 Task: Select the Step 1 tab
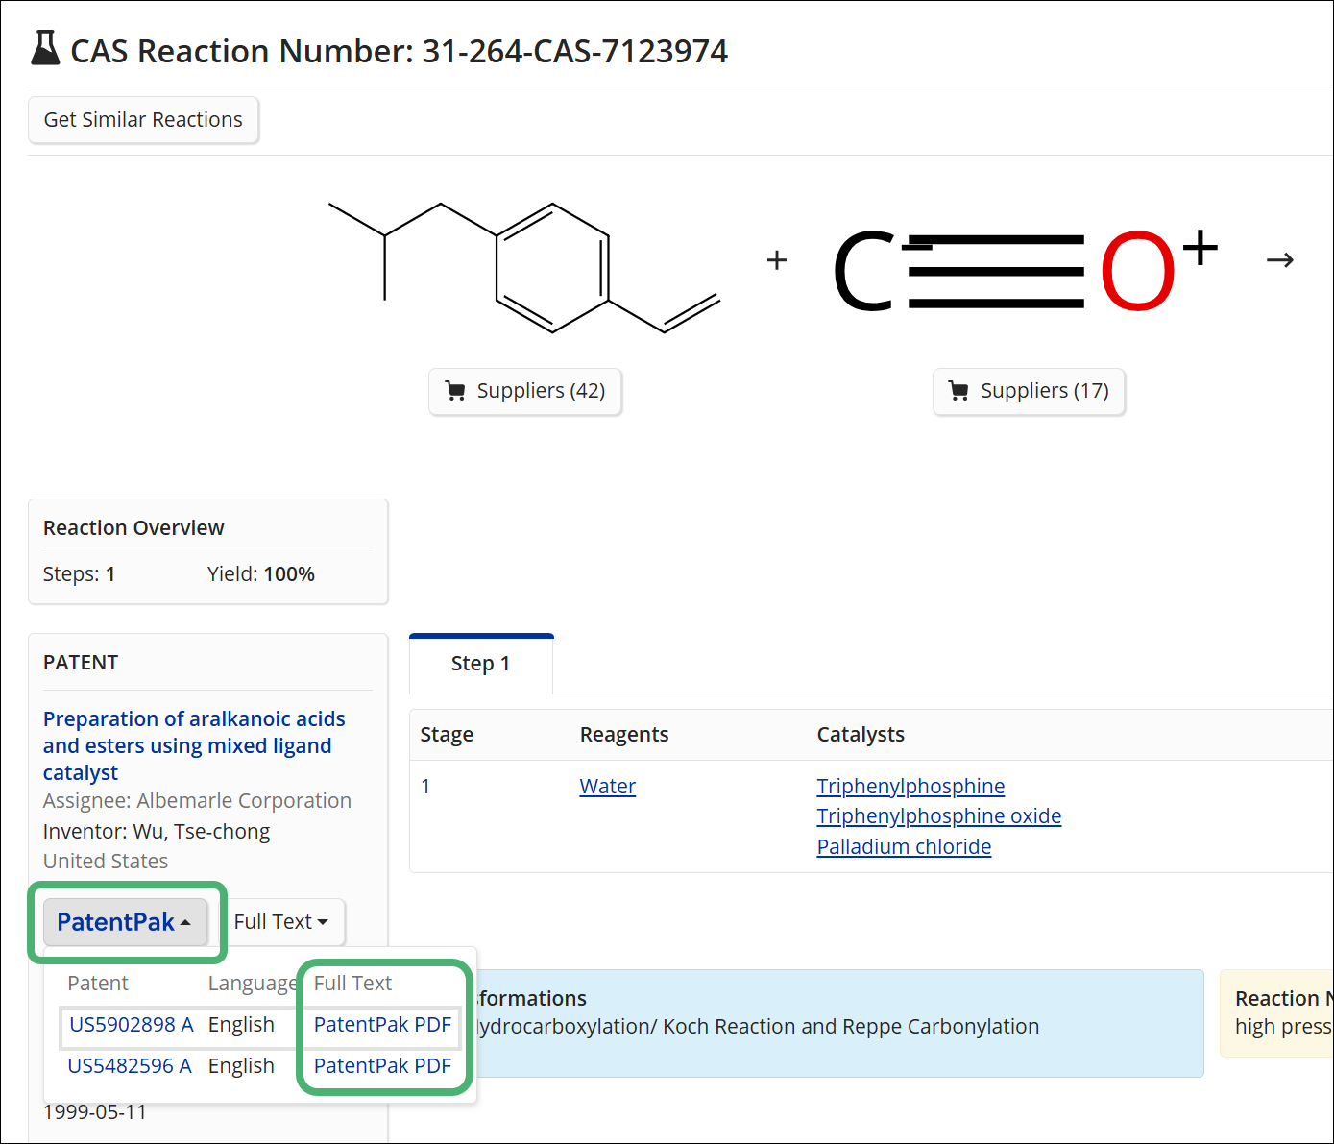(481, 664)
